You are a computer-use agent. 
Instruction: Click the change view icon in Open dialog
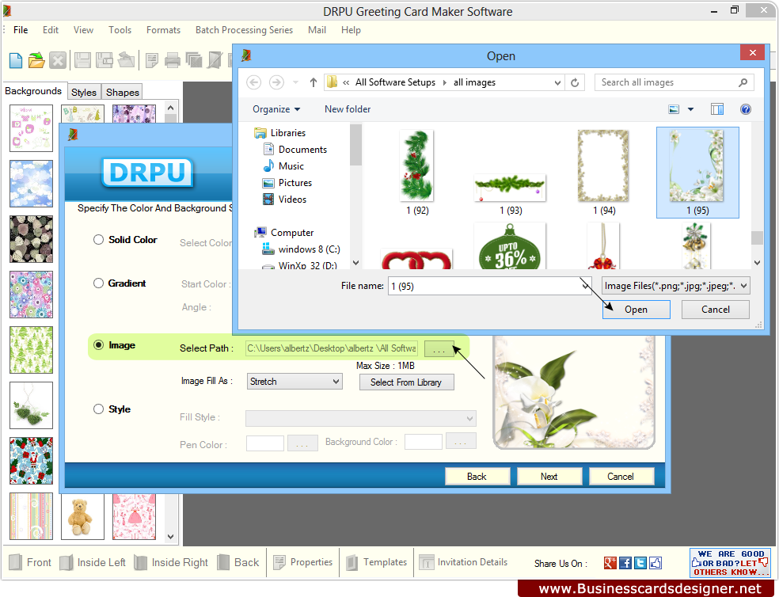(x=674, y=109)
